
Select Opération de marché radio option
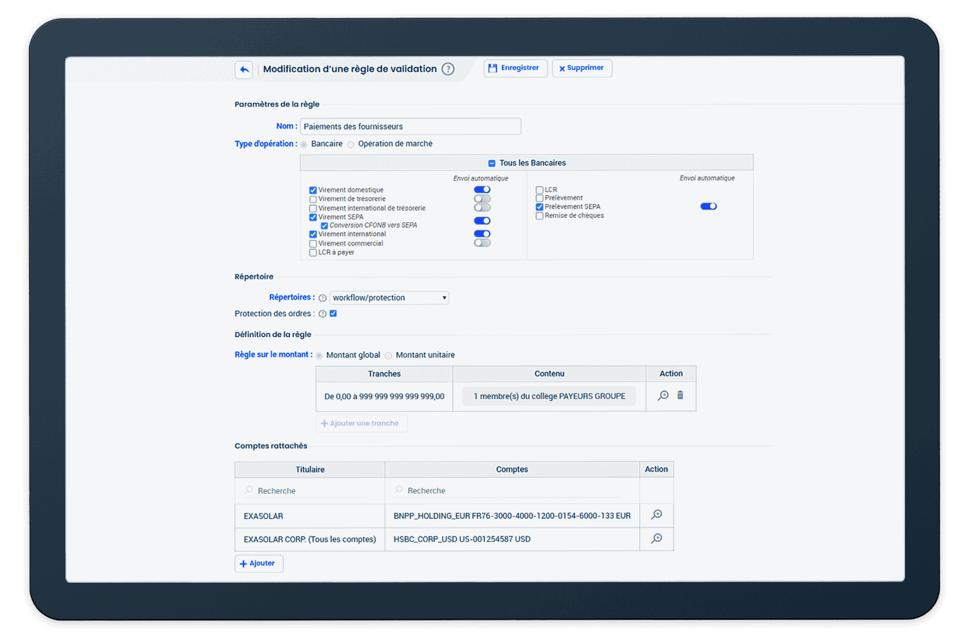click(351, 144)
